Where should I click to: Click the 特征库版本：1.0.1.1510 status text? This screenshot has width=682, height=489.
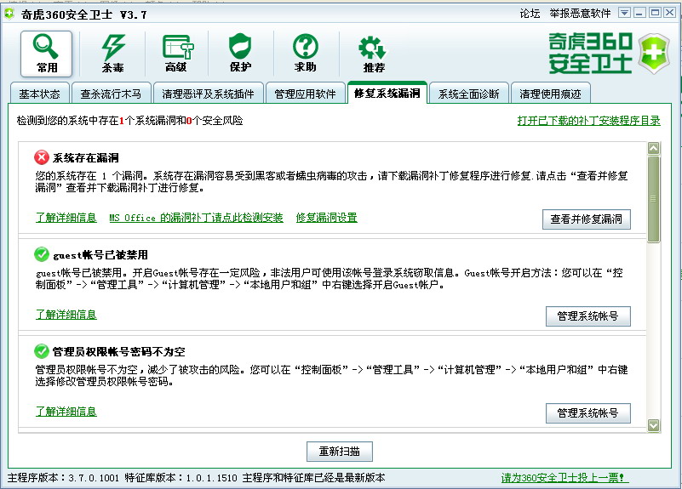(181, 478)
